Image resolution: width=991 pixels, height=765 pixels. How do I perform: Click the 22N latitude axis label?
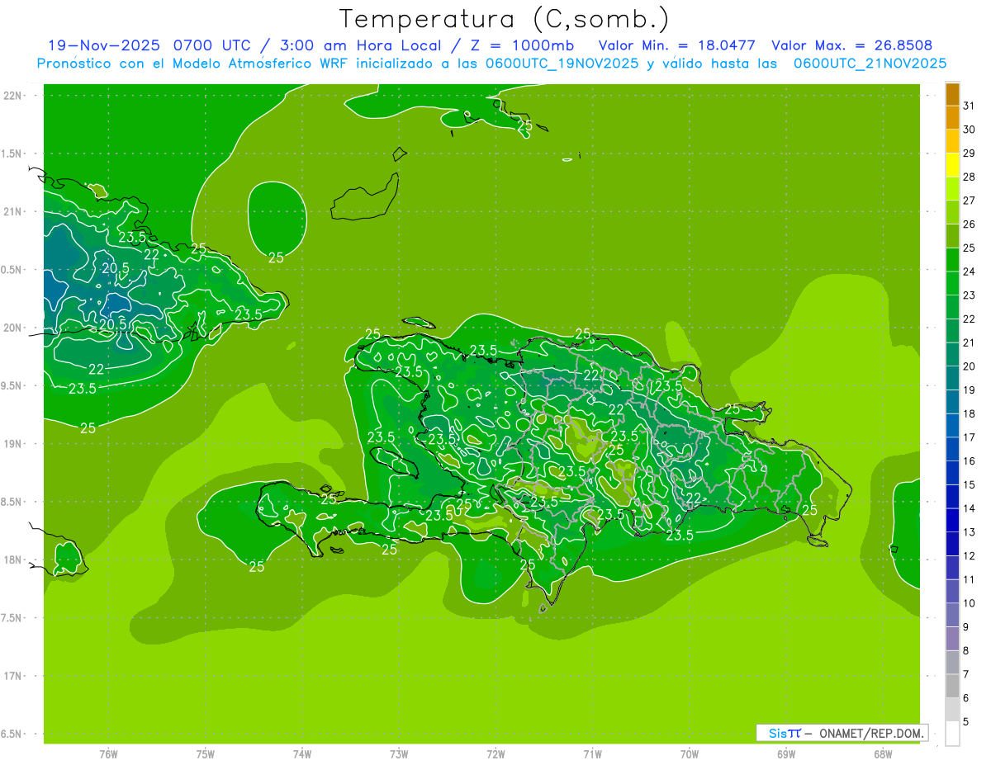pyautogui.click(x=13, y=96)
